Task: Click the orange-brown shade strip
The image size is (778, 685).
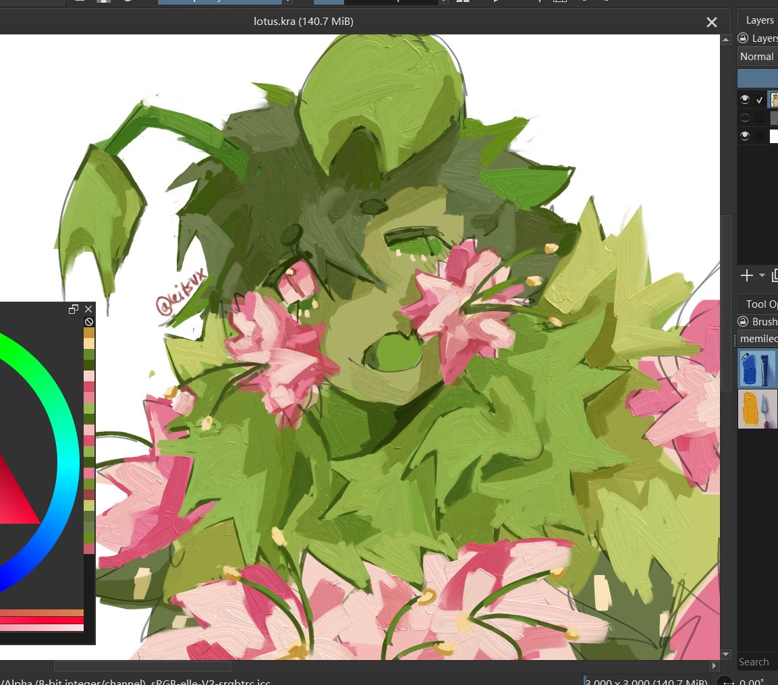Action: (x=42, y=613)
